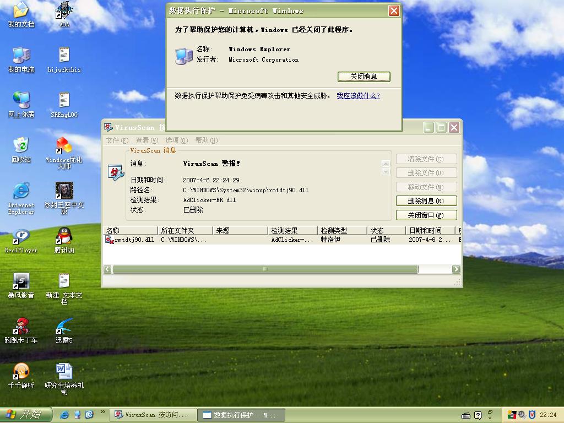Viewport: 564px width, 423px height.
Task: Switch to VirusScan taskbar button
Action: [153, 415]
